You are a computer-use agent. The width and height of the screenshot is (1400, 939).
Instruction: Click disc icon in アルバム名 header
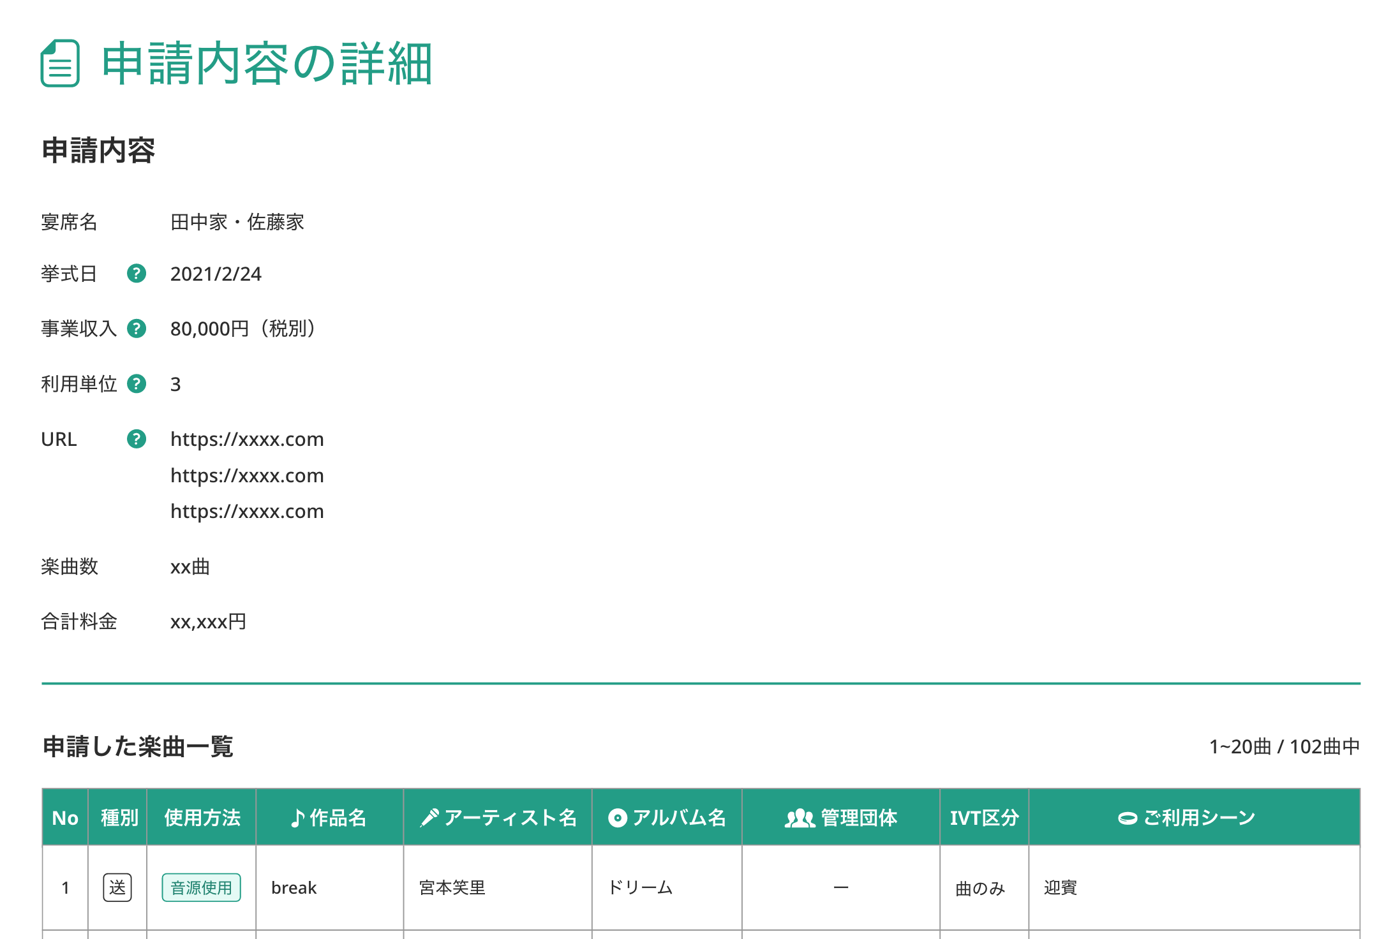point(617,818)
